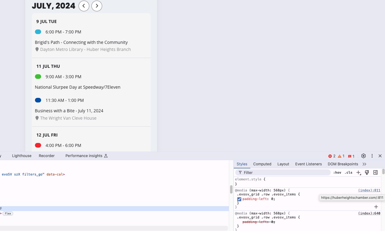This screenshot has height=231, width=385.
Task: Open the Layout tab
Action: (x=283, y=164)
